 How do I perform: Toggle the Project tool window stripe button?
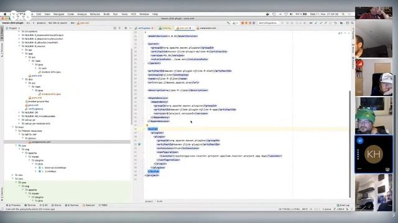point(2,33)
